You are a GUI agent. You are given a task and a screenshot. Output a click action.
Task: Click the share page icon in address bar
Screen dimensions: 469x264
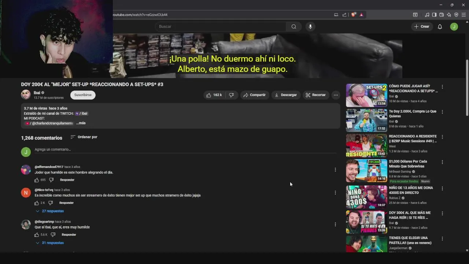point(344,15)
